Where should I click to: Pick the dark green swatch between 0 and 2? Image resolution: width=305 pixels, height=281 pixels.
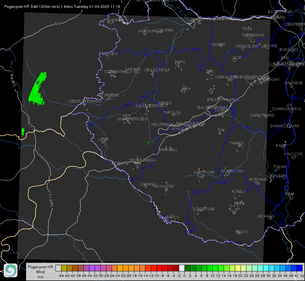(187, 268)
